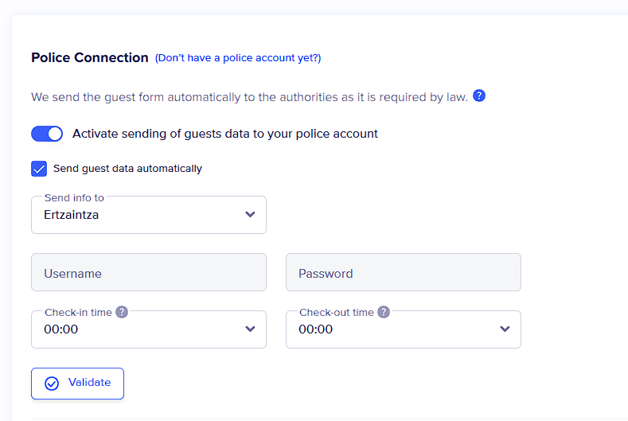Focus the Username input field

click(149, 273)
